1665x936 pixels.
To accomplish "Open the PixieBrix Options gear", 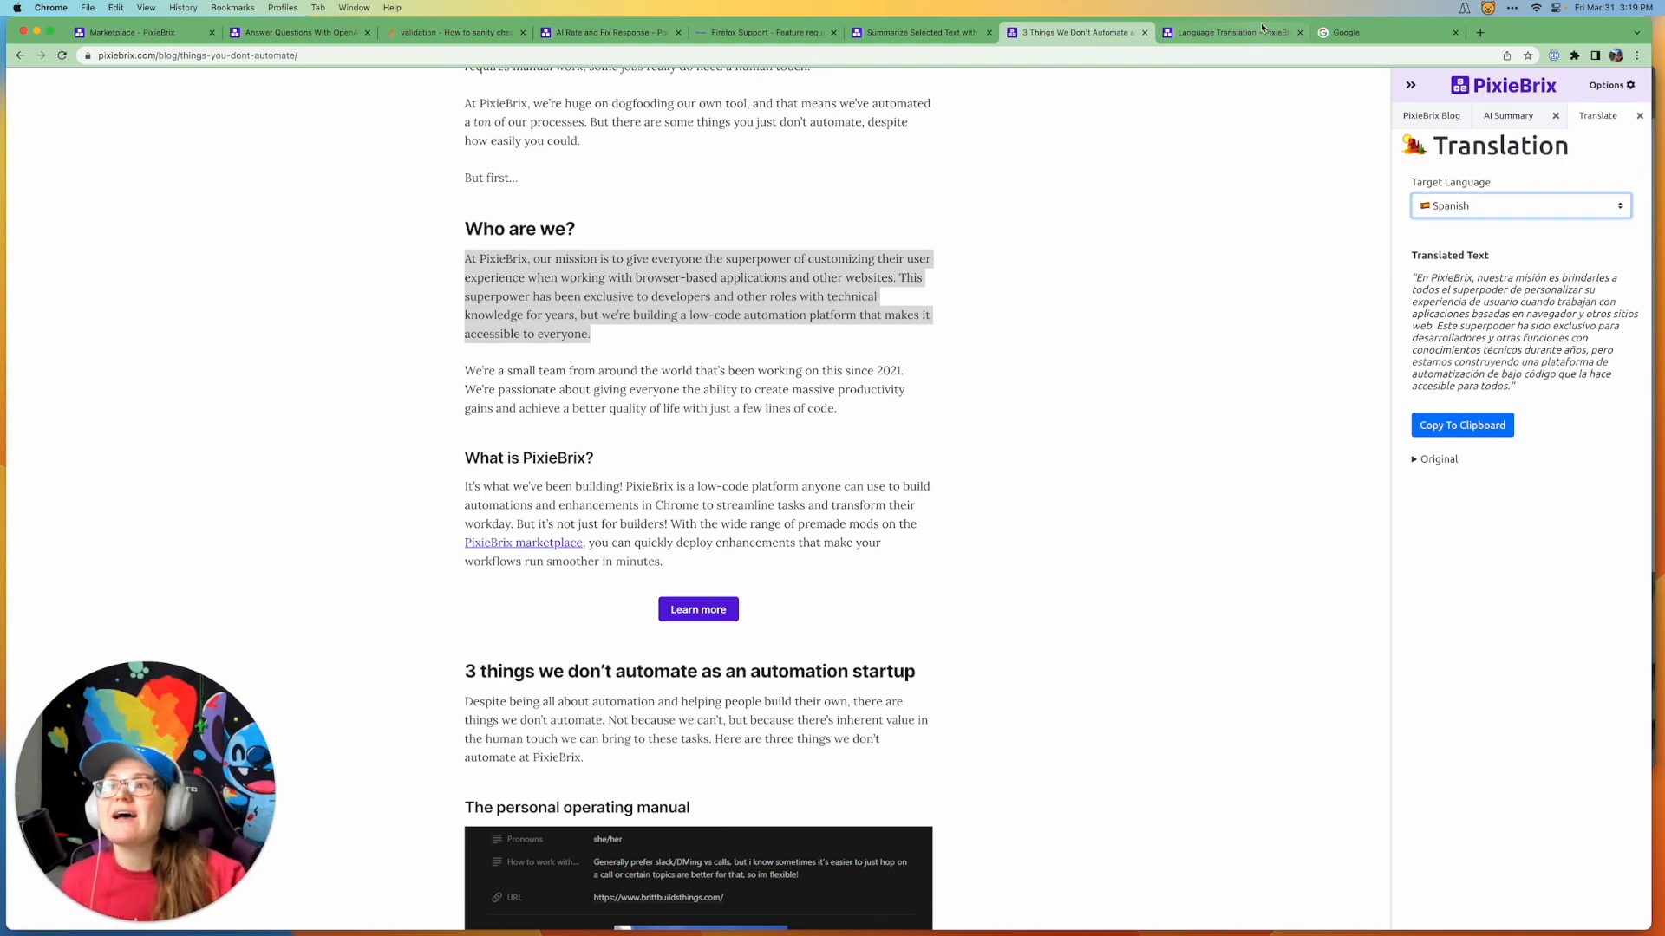I will (1612, 85).
